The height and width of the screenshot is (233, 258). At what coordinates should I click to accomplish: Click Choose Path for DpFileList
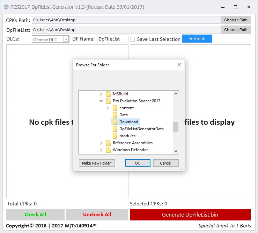235,30
